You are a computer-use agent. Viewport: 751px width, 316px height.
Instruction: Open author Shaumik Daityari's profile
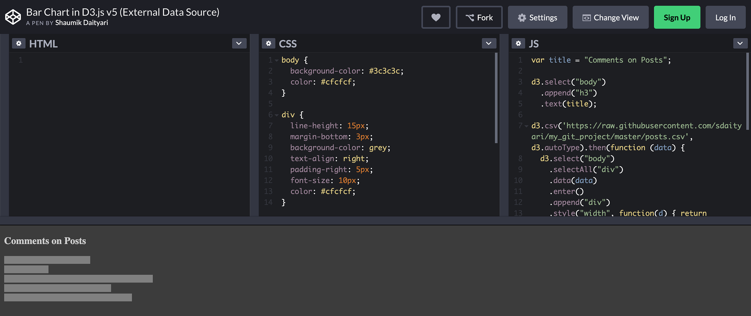tap(81, 23)
